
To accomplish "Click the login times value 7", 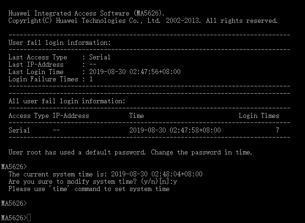I will (x=277, y=130).
